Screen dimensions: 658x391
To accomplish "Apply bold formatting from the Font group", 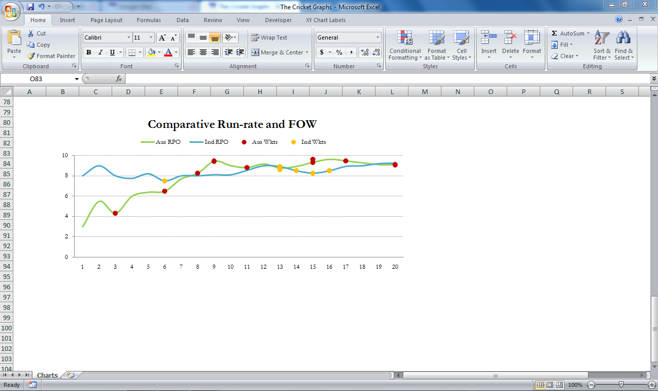I will pyautogui.click(x=88, y=52).
